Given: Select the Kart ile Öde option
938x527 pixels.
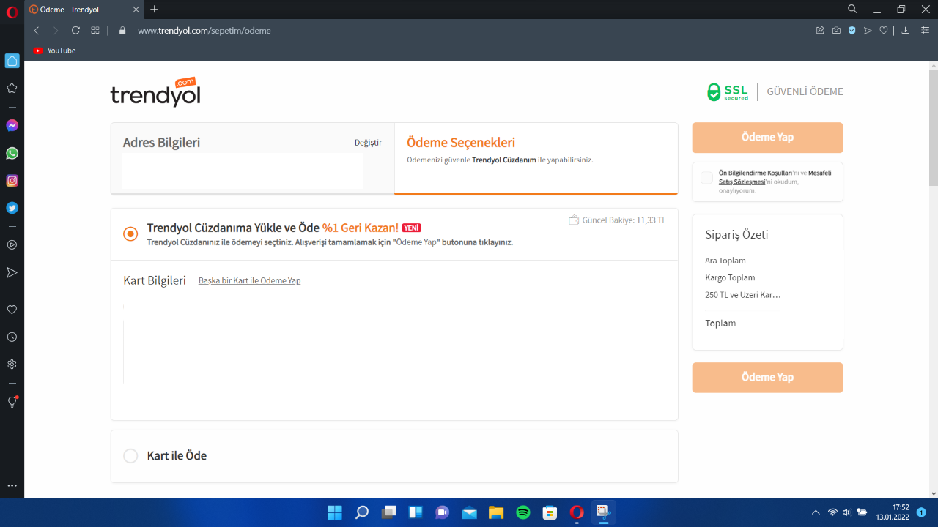Looking at the screenshot, I should click(130, 456).
